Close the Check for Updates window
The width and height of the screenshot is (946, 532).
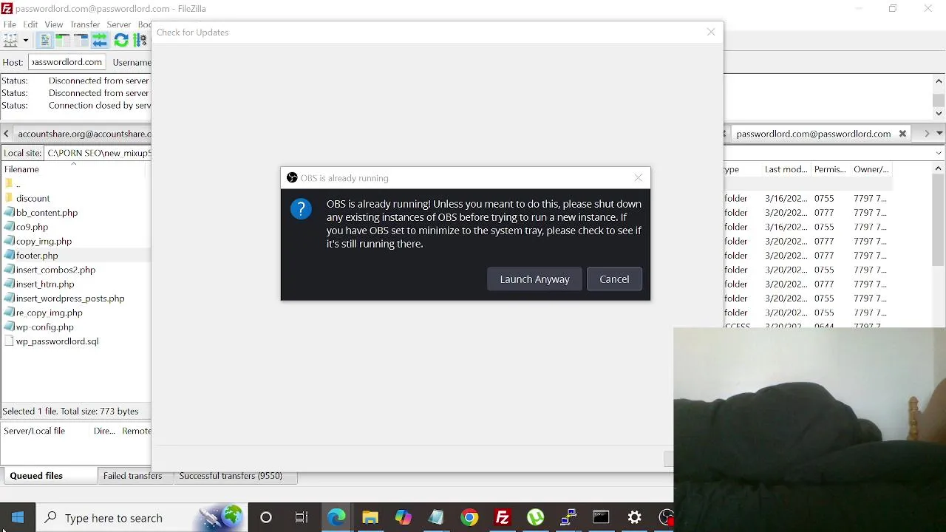[711, 33]
